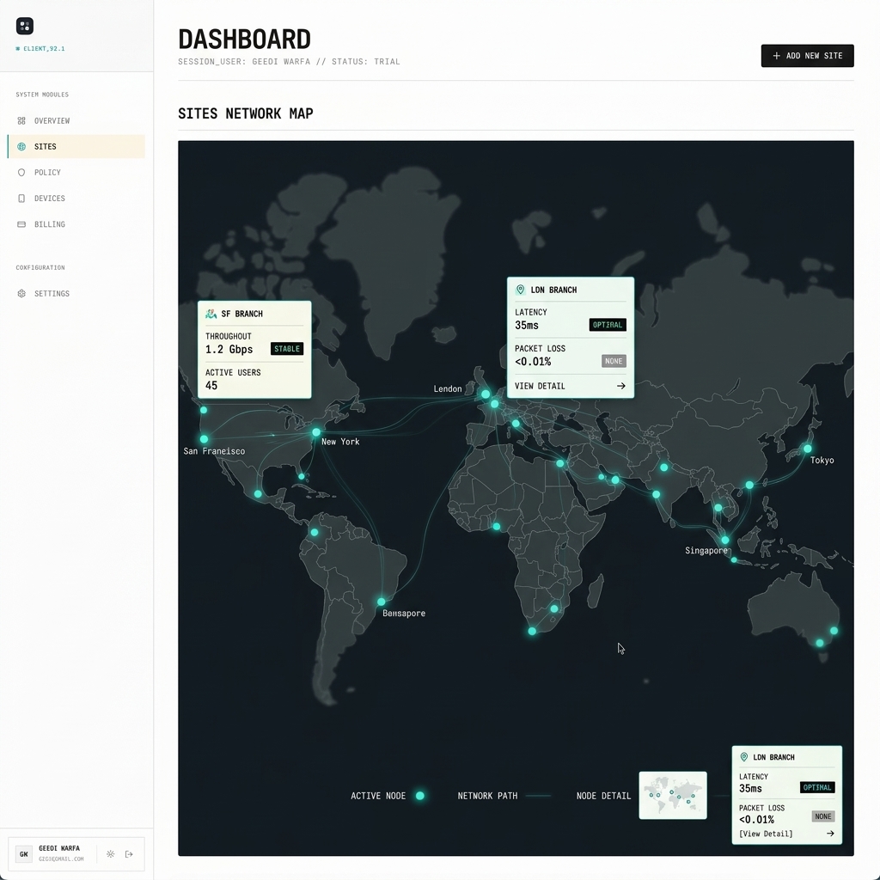
Task: Open the [View Detail] link on bottom LDN card
Action: (765, 834)
